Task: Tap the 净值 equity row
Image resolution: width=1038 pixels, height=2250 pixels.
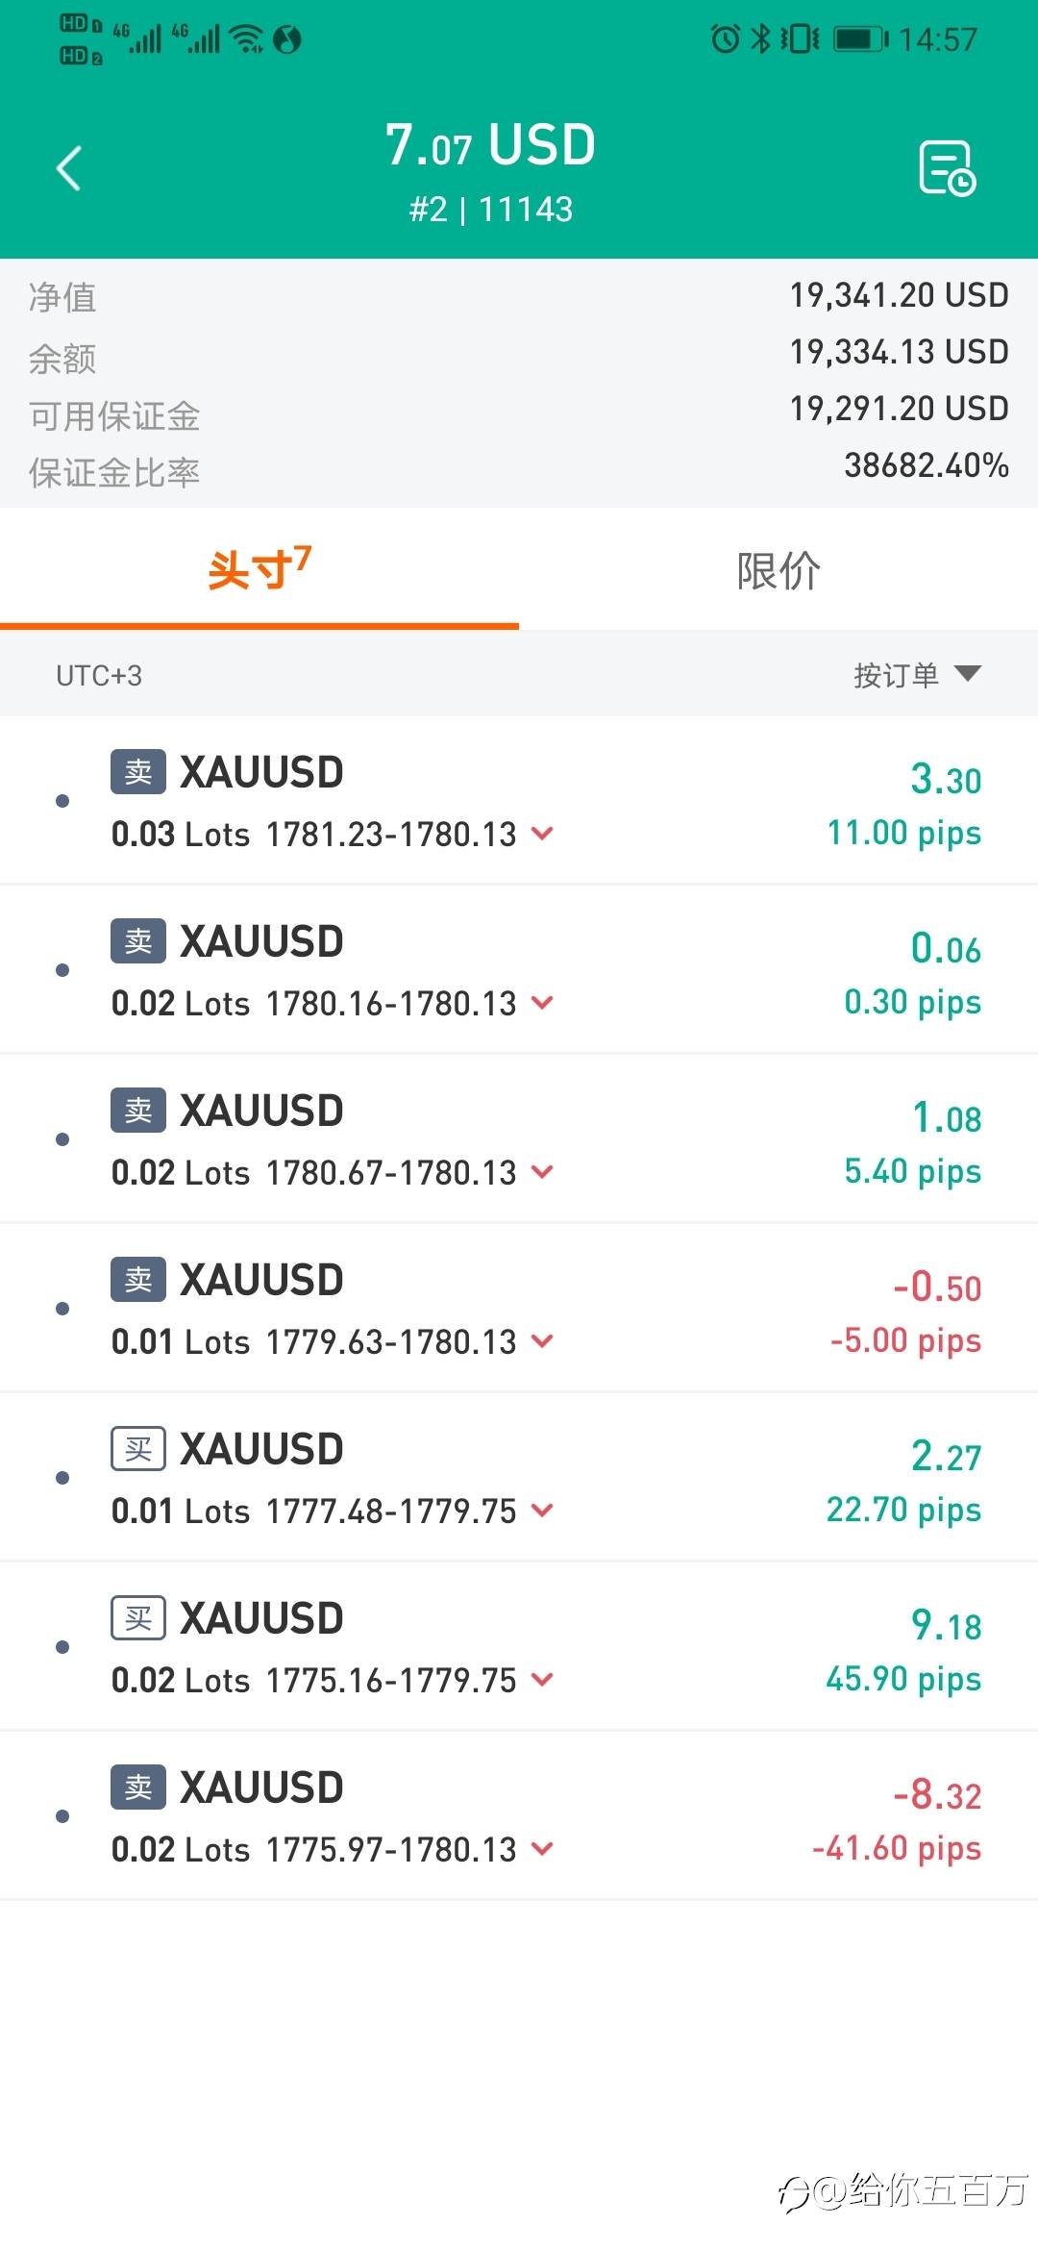Action: pos(519,296)
